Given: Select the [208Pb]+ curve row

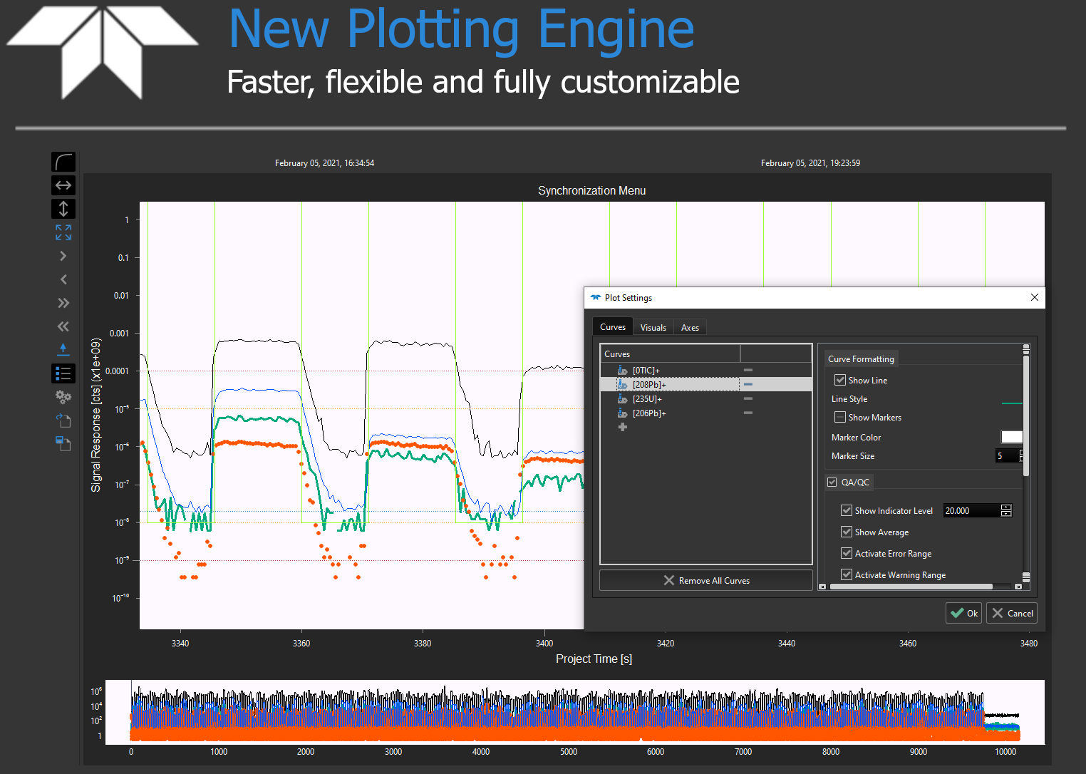Looking at the screenshot, I should coord(705,384).
